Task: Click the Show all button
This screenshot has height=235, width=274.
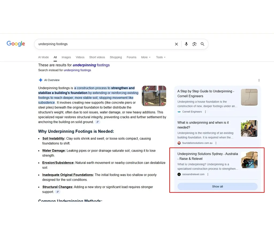Action: pos(217,186)
